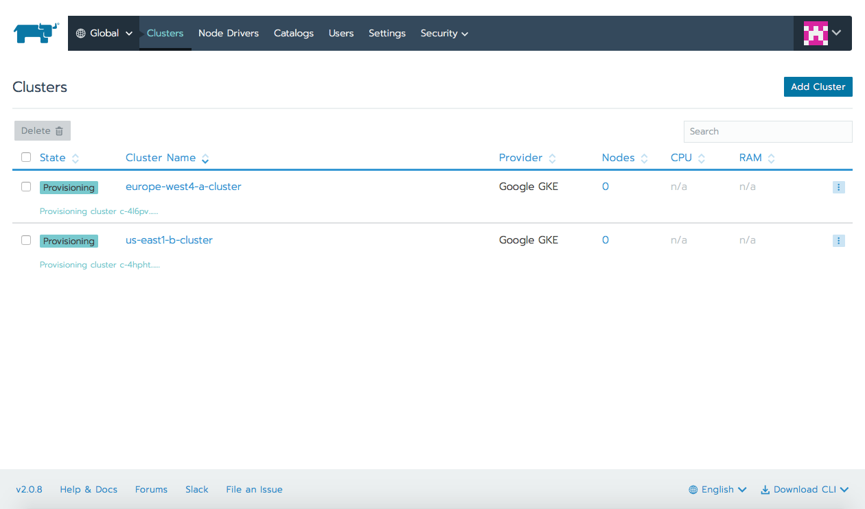The image size is (865, 509).
Task: Click the user avatar icon
Action: [x=816, y=33]
